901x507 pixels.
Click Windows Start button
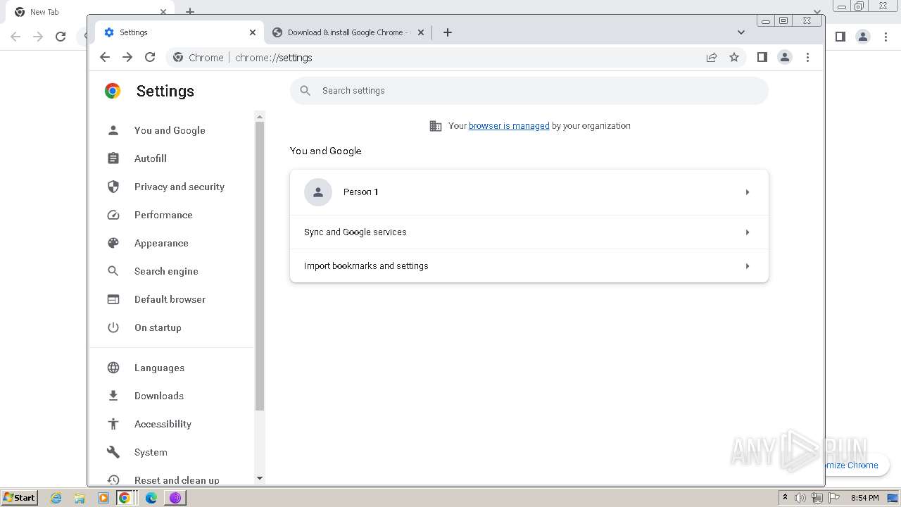coord(20,498)
